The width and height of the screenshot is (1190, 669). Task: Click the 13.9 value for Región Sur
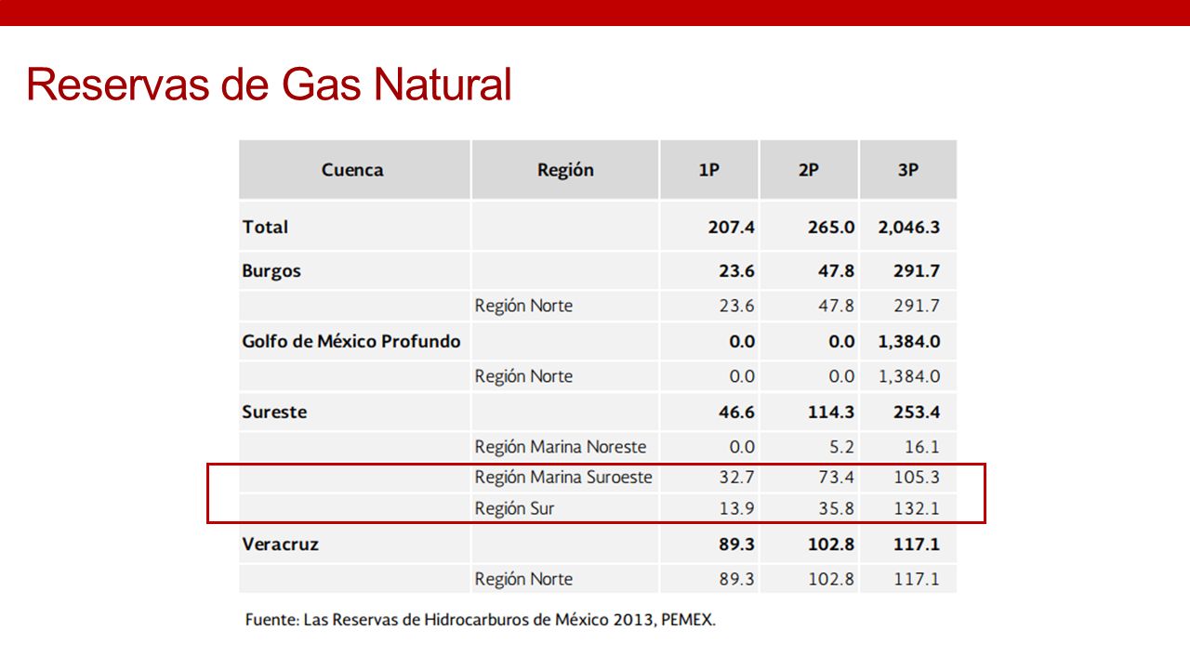(738, 508)
